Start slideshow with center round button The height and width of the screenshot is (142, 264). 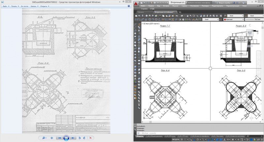pos(66,138)
